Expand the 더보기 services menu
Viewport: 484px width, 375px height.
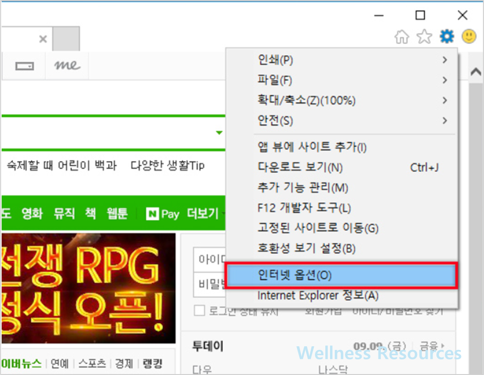point(206,214)
